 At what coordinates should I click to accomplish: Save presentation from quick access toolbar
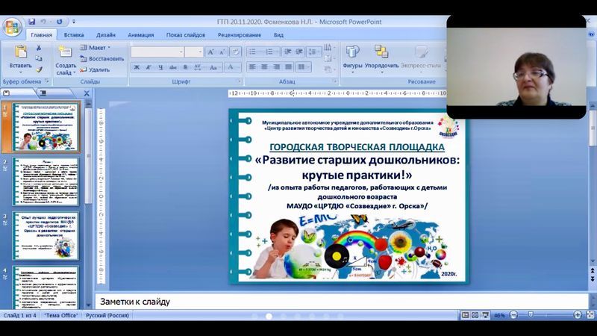tap(32, 22)
